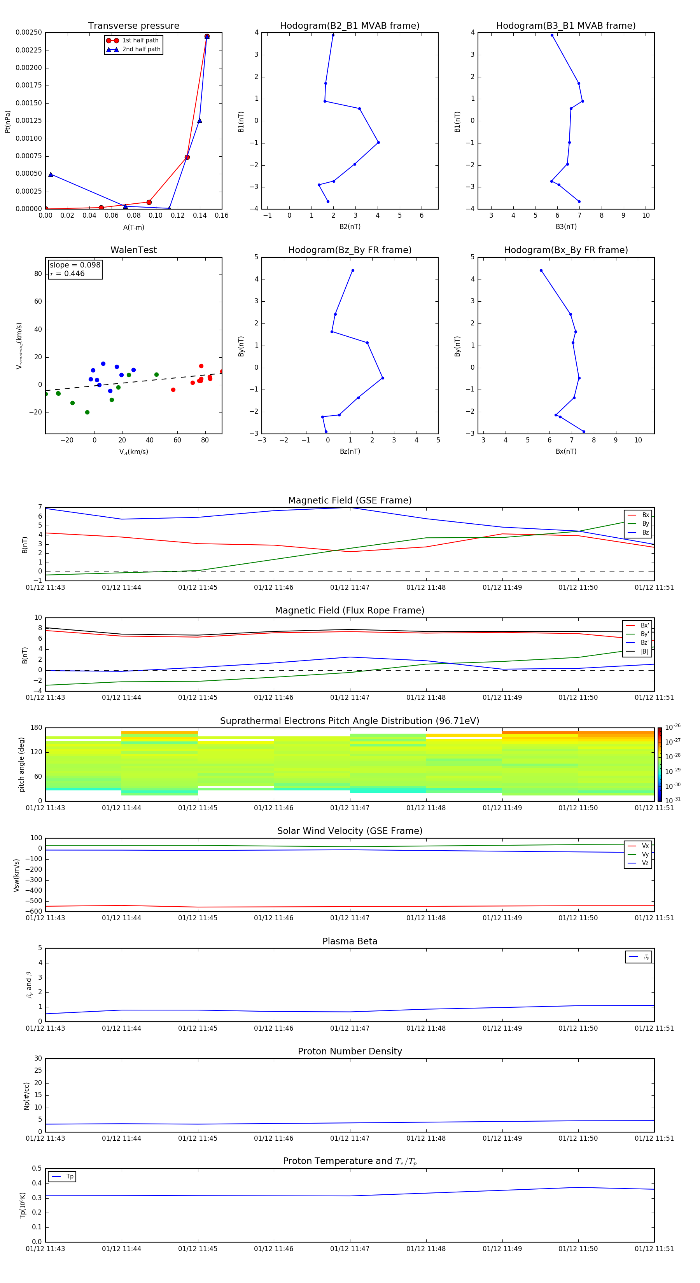
Task: Click the 'B3(nT)' x-axis label
Action: (566, 227)
